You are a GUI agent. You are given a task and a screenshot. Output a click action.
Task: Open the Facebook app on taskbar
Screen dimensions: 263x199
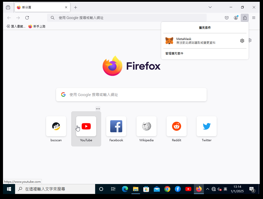pyautogui.click(x=178, y=189)
